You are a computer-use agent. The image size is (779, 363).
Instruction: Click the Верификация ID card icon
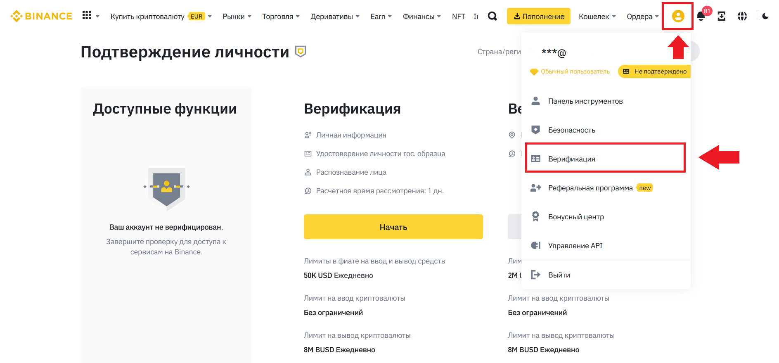(535, 159)
